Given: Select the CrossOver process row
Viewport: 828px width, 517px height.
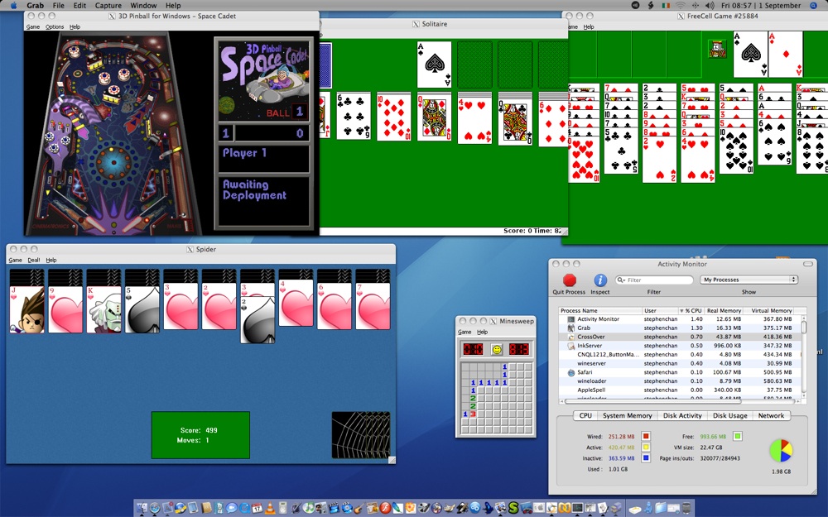Looking at the screenshot, I should pos(680,337).
